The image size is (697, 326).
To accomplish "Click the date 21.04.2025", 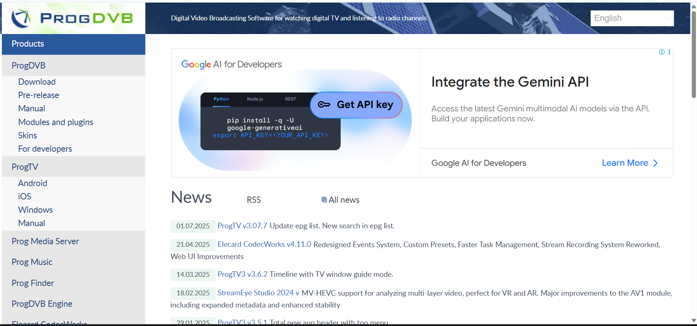I will pyautogui.click(x=193, y=245).
